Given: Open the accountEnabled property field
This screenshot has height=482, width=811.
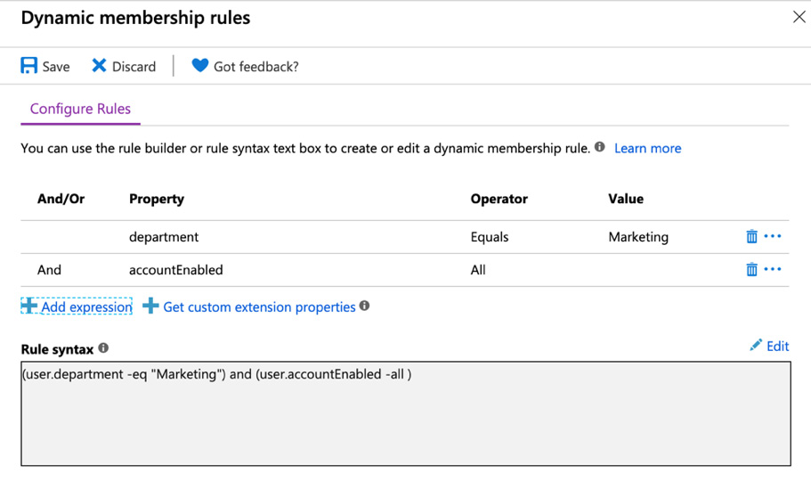Looking at the screenshot, I should pyautogui.click(x=176, y=270).
